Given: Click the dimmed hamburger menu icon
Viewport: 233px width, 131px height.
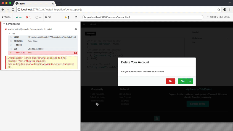Looking at the screenshot, I should [84, 24].
